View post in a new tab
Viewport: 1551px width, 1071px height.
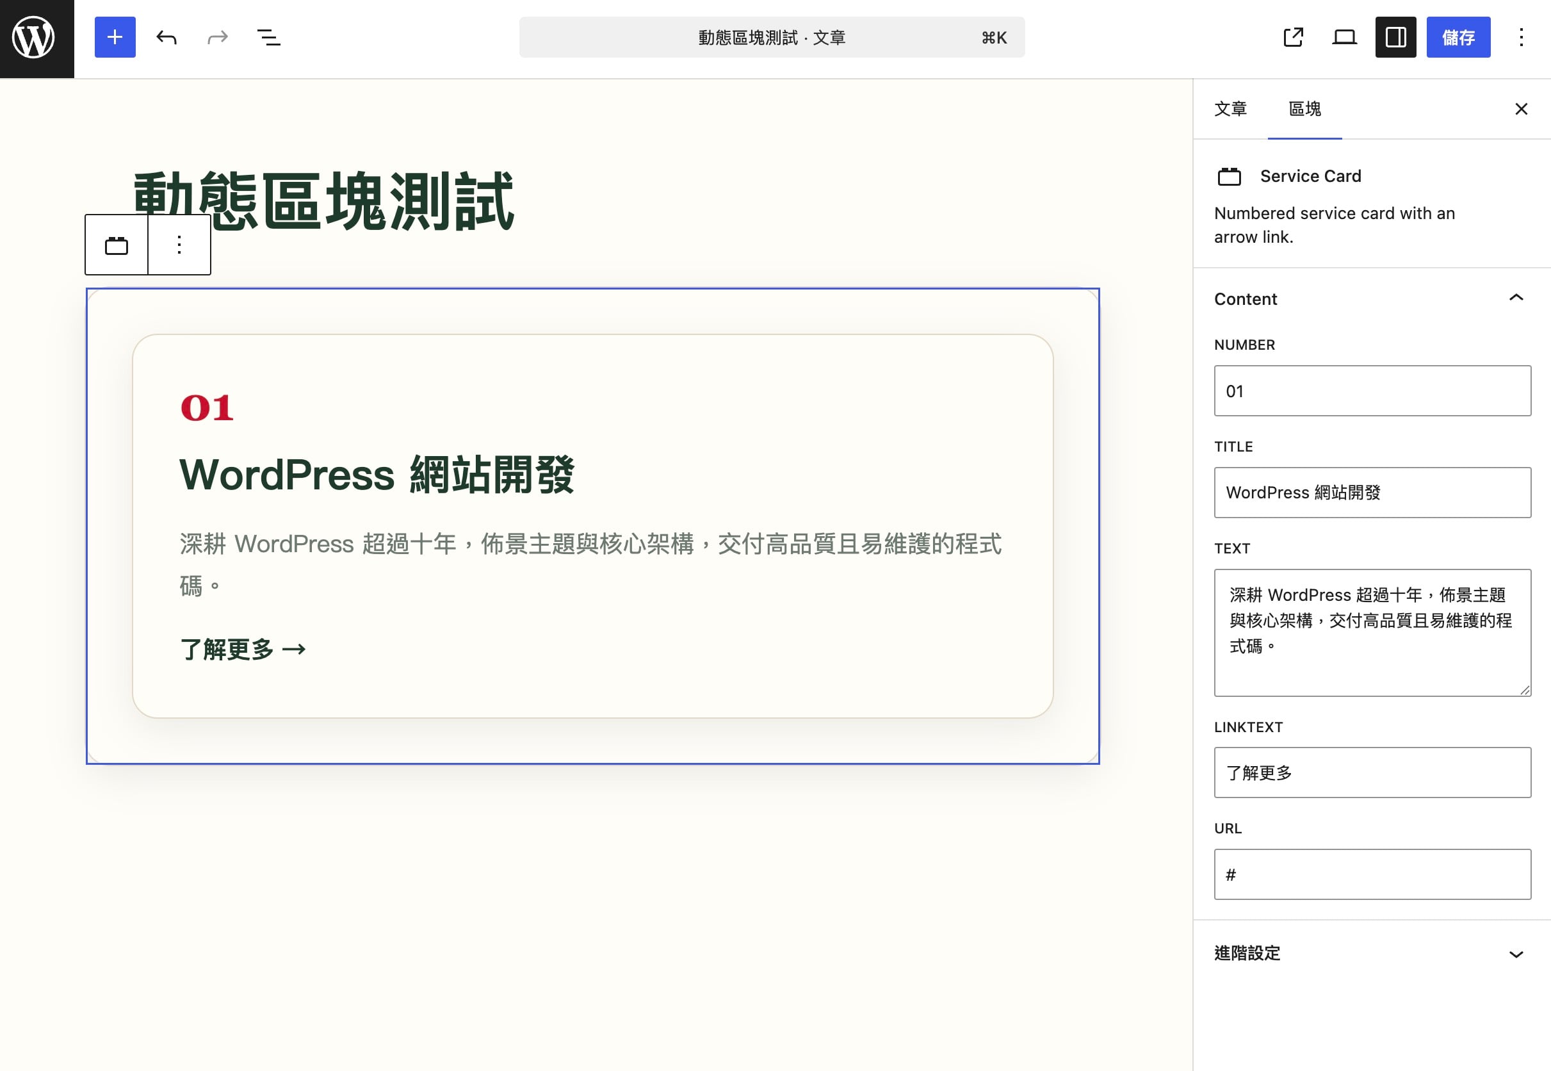pyautogui.click(x=1294, y=37)
